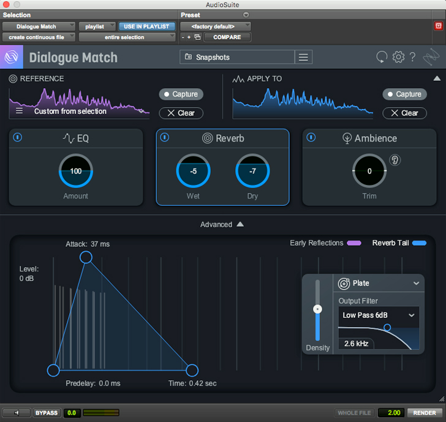
Task: Click the Reference Capture button
Action: point(181,94)
